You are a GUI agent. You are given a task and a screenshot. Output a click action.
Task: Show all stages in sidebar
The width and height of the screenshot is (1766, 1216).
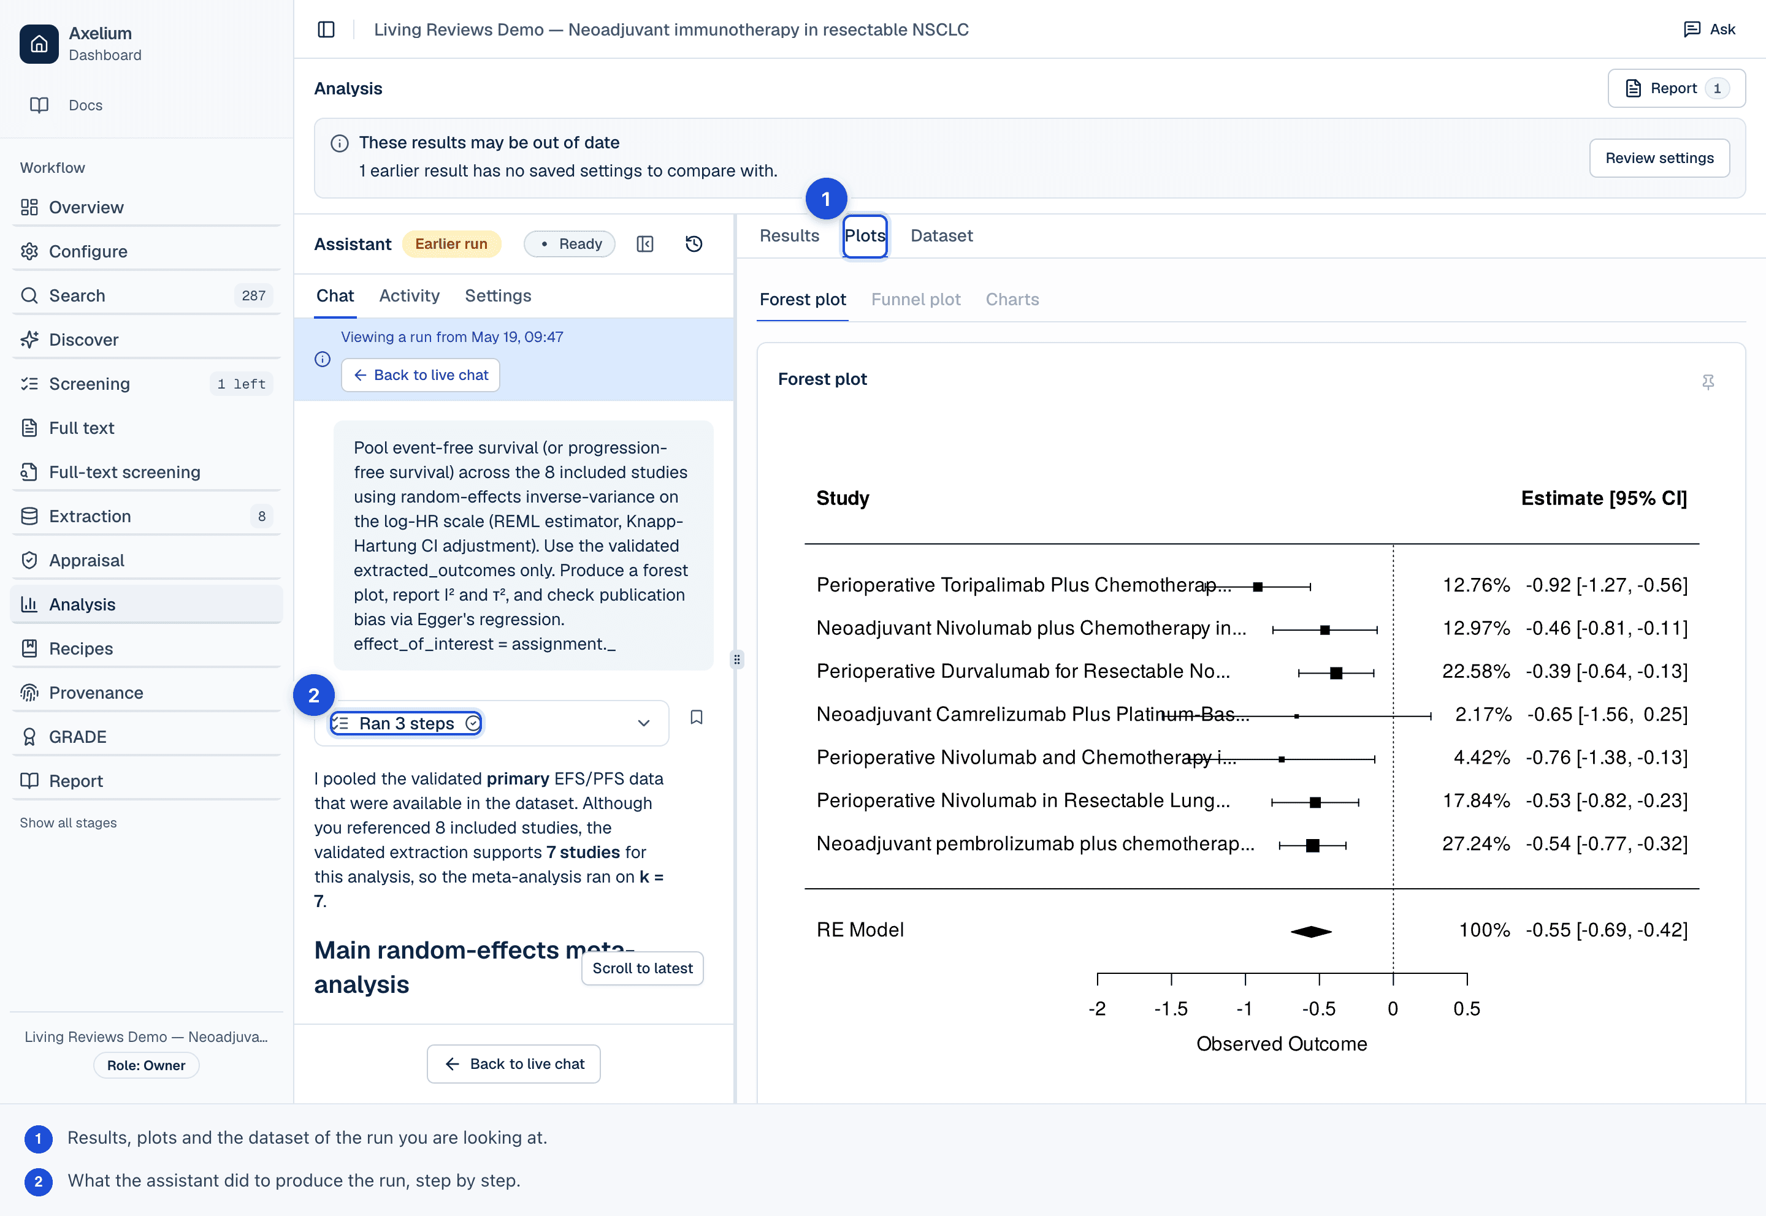tap(68, 823)
